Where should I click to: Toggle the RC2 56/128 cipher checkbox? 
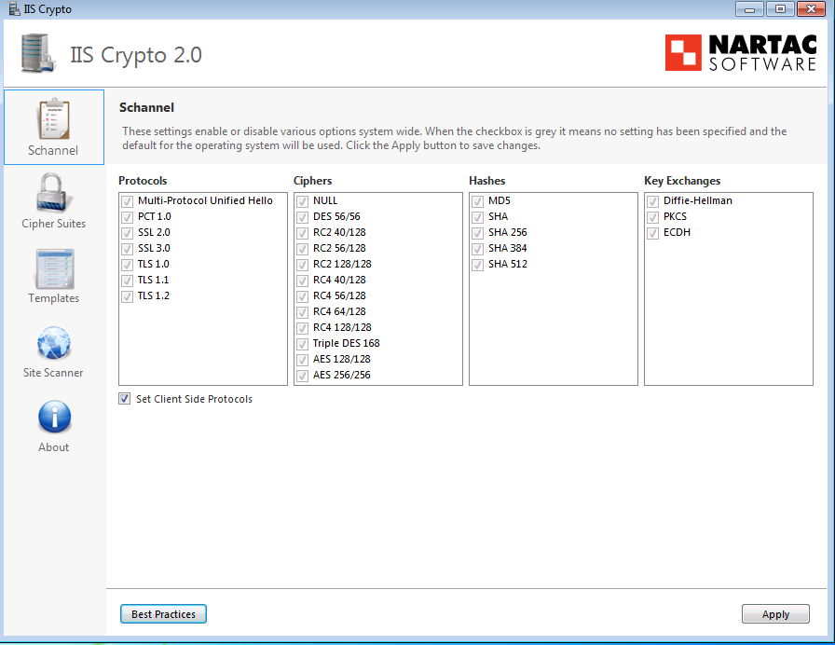pyautogui.click(x=303, y=249)
